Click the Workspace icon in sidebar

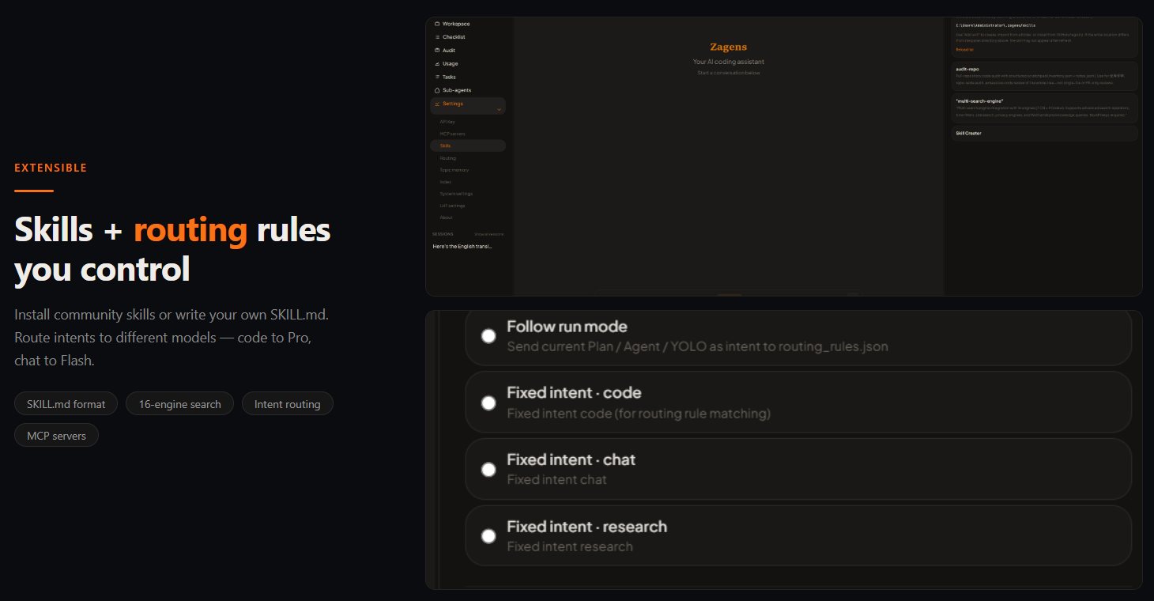437,24
